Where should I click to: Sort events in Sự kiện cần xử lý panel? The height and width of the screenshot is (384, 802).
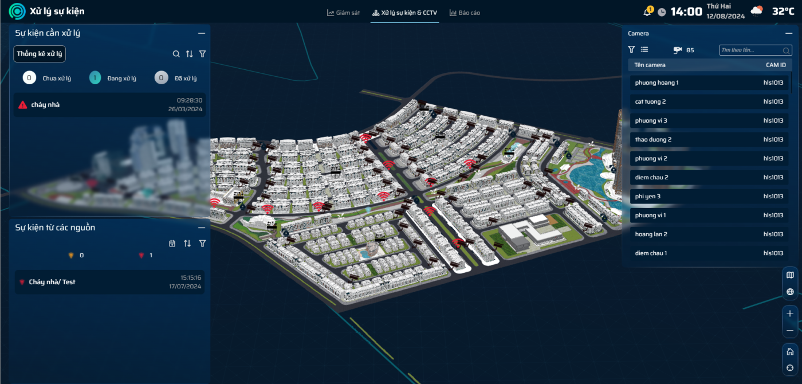190,54
